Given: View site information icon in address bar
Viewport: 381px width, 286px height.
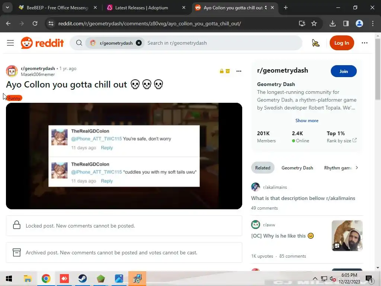Looking at the screenshot, I should click(x=51, y=23).
